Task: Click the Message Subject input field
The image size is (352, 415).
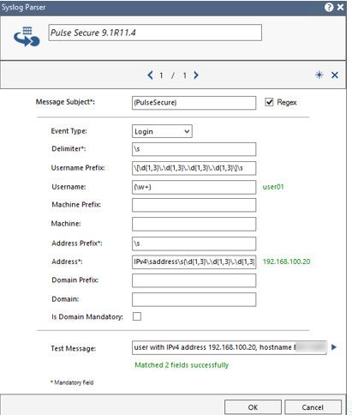Action: [x=194, y=103]
